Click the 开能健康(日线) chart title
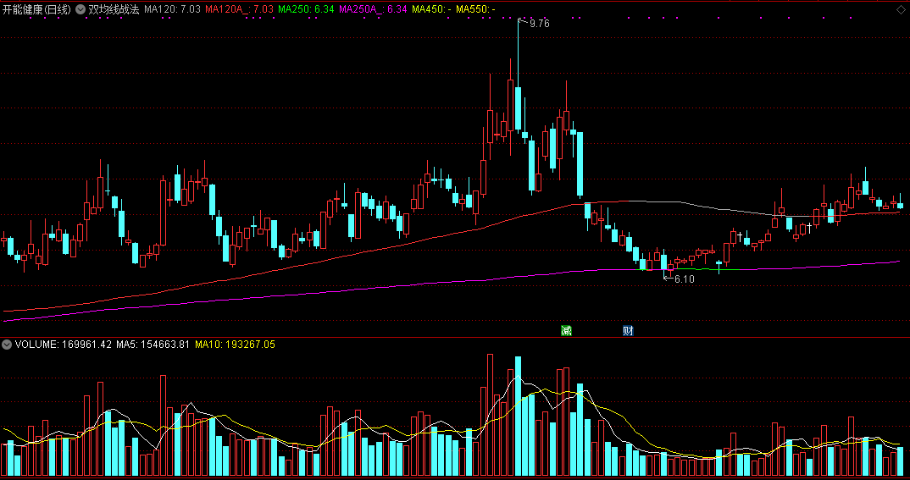 (x=37, y=9)
